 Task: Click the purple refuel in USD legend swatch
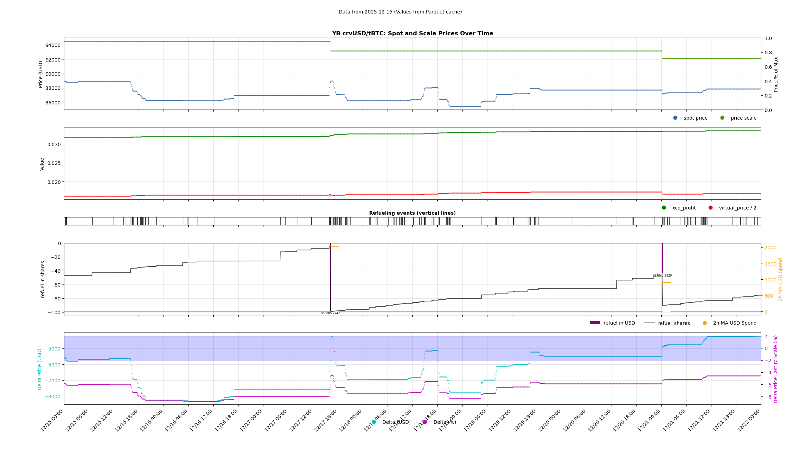pyautogui.click(x=595, y=323)
